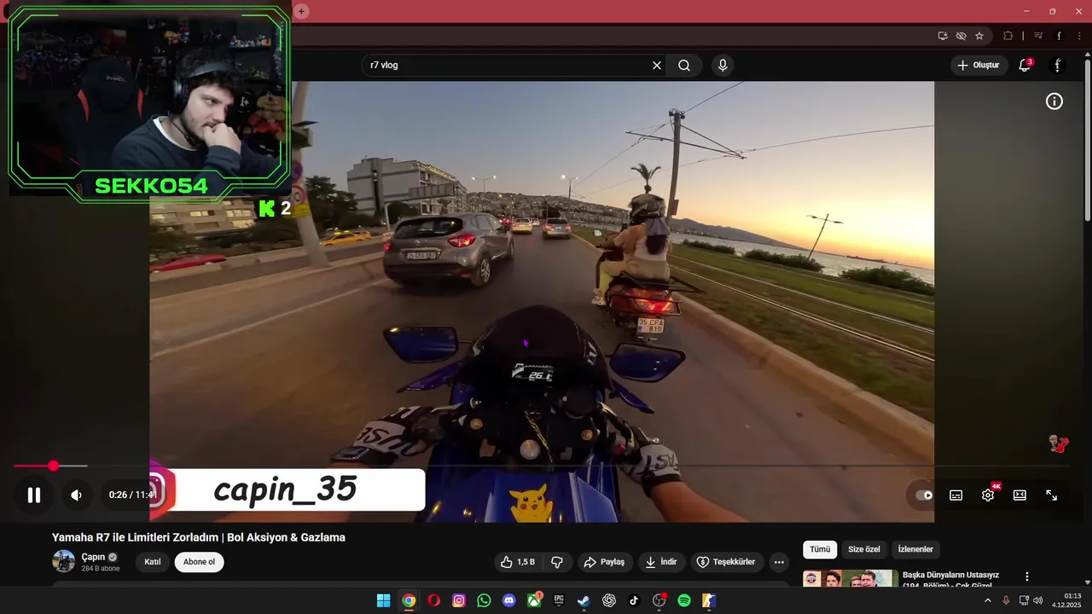Click the crossed-eye icon in the address bar
Image resolution: width=1092 pixels, height=614 pixels.
(x=961, y=36)
